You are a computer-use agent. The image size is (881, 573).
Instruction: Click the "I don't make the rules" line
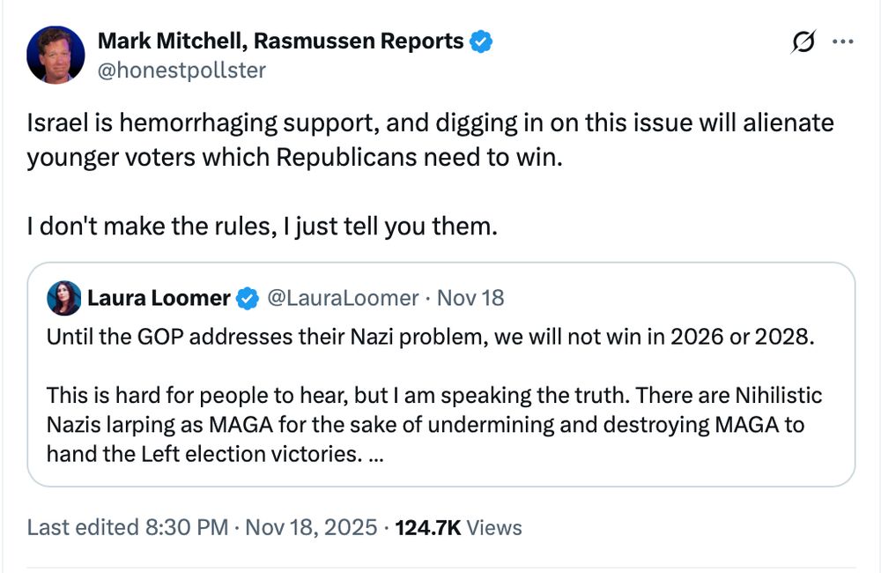(262, 227)
